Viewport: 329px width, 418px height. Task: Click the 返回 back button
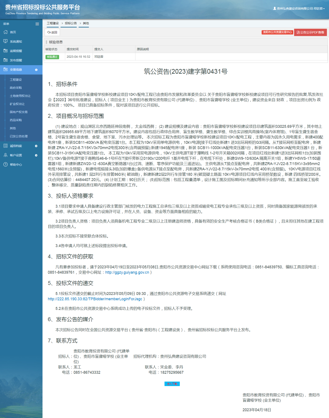pos(52,32)
